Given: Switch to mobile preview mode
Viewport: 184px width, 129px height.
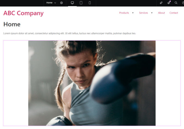Looking at the screenshot, I should pyautogui.click(x=90, y=3).
